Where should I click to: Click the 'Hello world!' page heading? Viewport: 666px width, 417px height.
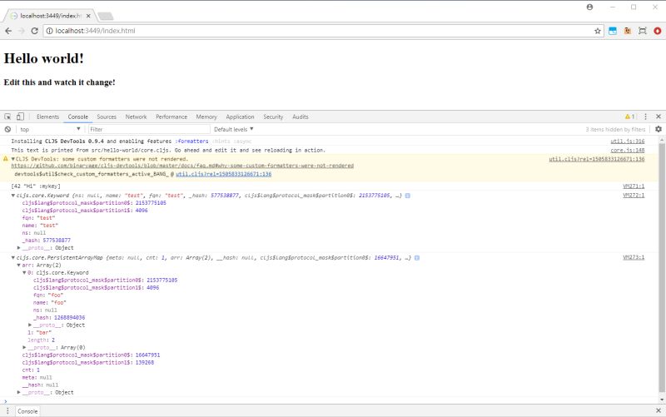coord(44,58)
